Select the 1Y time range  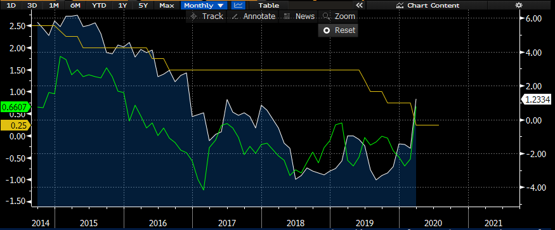tap(122, 5)
